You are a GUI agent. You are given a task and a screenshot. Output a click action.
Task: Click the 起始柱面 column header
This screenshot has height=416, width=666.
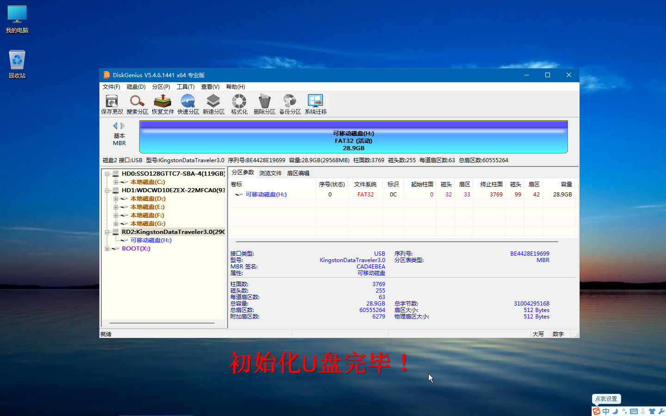420,184
